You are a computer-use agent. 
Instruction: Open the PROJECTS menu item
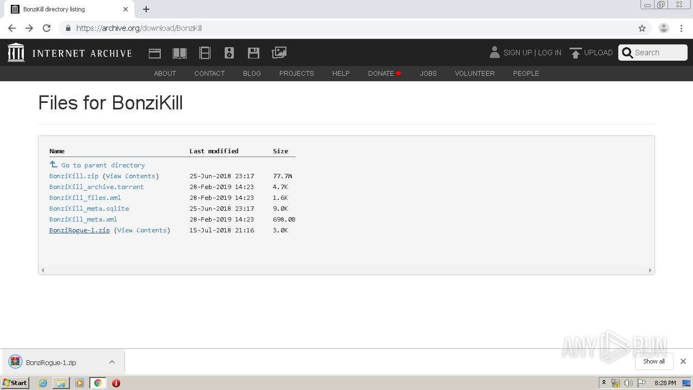coord(297,73)
